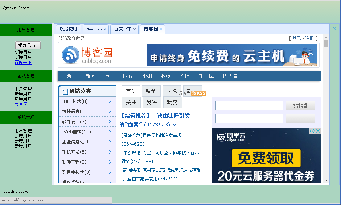Open 园子 in the navigation bar
This screenshot has width=341, height=205.
[x=71, y=76]
